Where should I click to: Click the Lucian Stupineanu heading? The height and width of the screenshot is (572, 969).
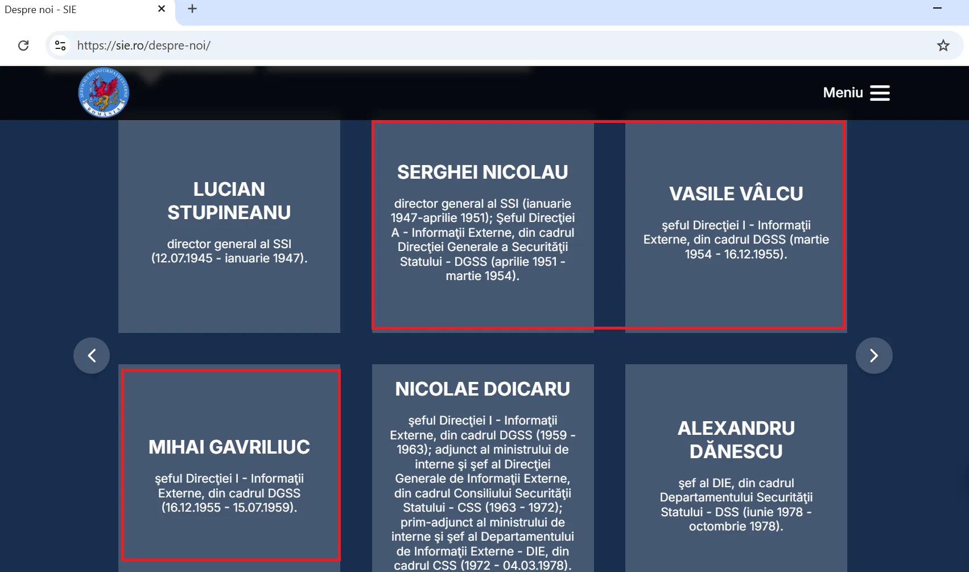(x=229, y=200)
